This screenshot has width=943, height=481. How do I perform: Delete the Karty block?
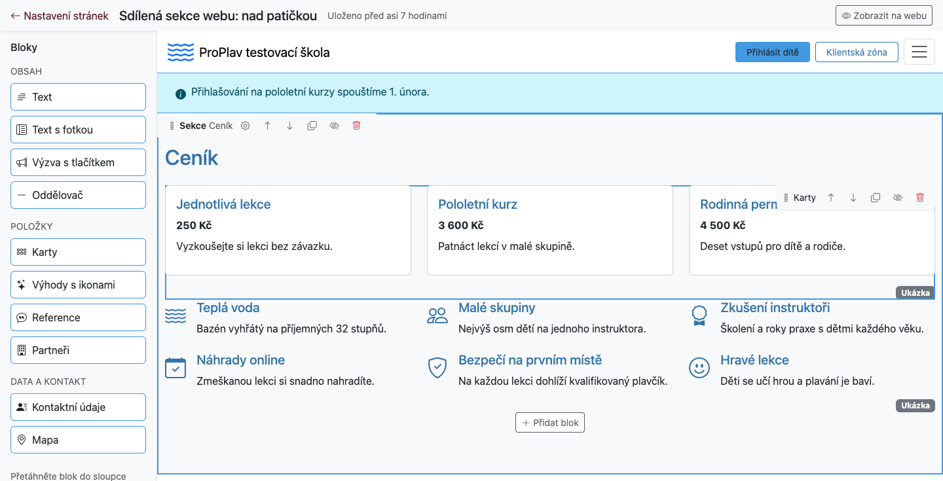coord(920,198)
